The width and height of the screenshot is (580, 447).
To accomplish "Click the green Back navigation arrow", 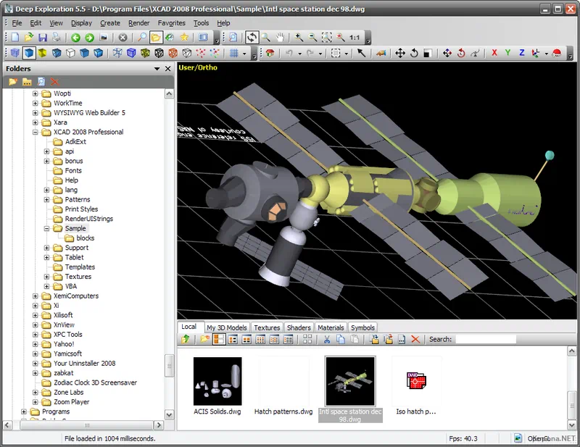I will tap(75, 38).
